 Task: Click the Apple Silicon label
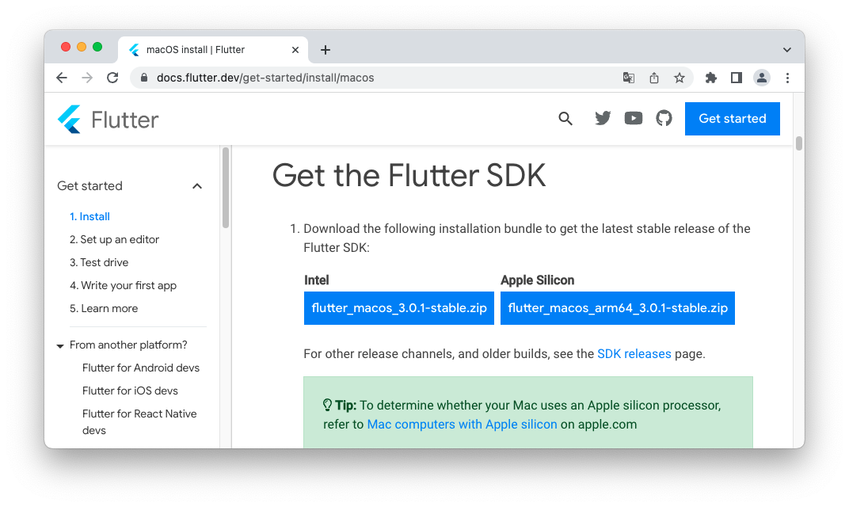[537, 280]
